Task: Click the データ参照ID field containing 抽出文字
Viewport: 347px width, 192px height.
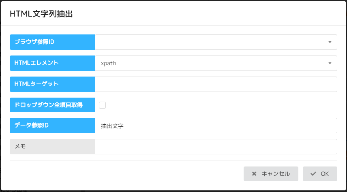Action: [x=216, y=126]
